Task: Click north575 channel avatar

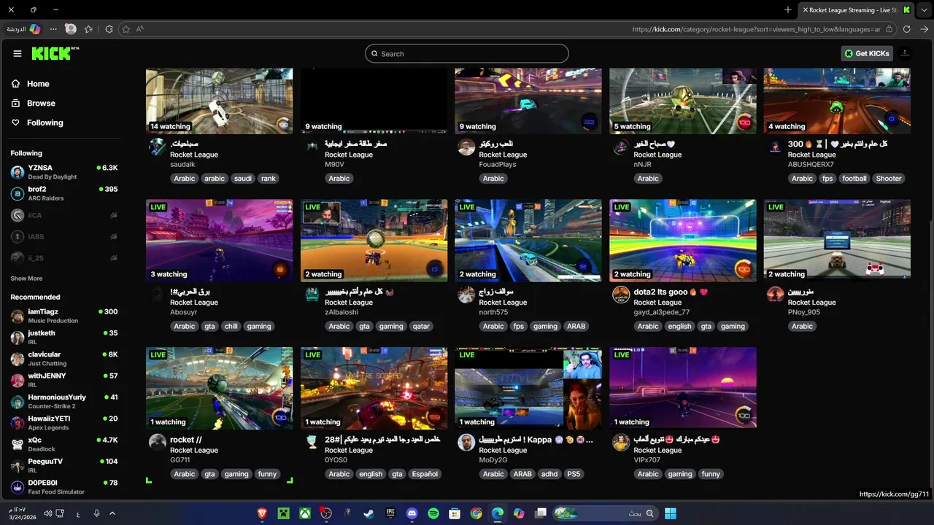Action: click(466, 295)
